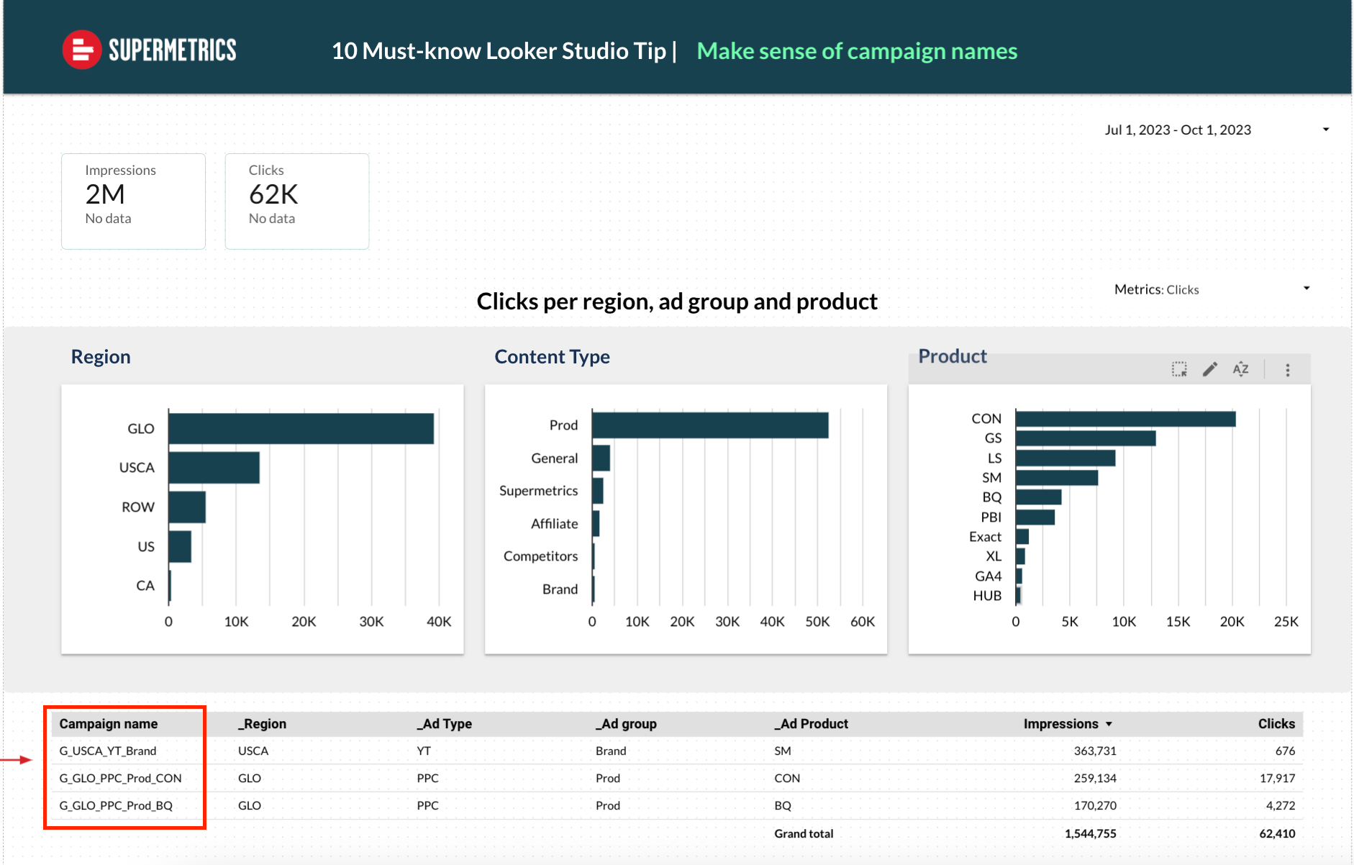Viewport: 1354px width, 865px height.
Task: Sort table by Campaign name header
Action: (x=109, y=724)
